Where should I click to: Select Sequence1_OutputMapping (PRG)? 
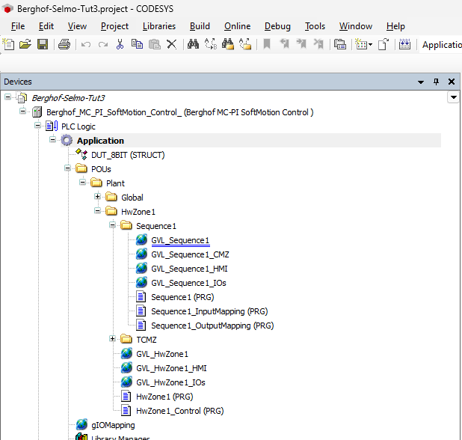point(212,326)
